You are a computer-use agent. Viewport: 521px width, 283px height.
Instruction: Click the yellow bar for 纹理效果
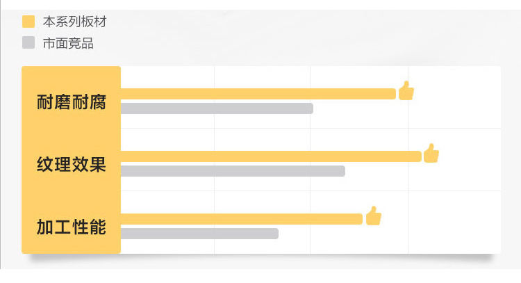(x=271, y=156)
